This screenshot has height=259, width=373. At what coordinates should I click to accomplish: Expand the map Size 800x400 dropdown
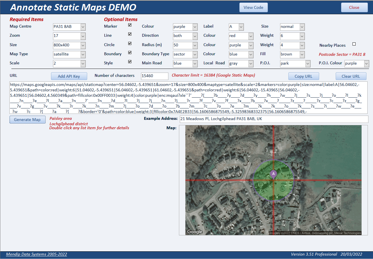[83, 45]
